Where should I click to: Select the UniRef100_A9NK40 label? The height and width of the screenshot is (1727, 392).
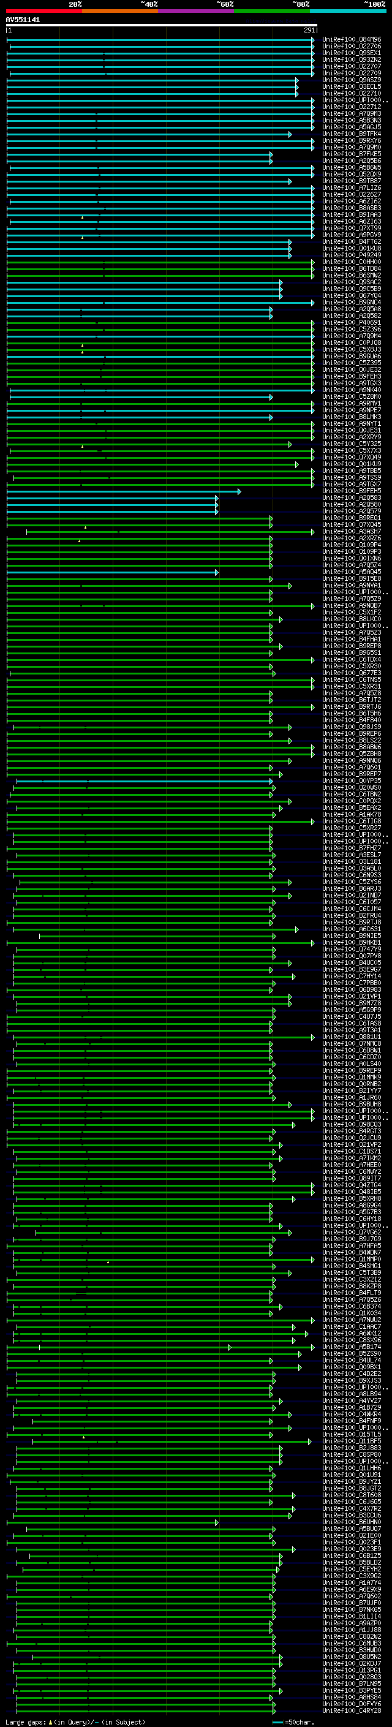tap(351, 390)
